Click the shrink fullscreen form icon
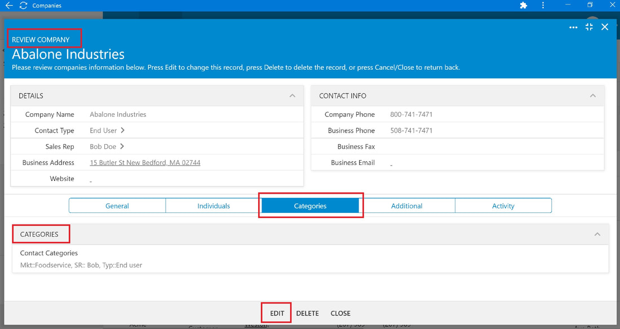Viewport: 620px width, 329px height. (x=589, y=27)
